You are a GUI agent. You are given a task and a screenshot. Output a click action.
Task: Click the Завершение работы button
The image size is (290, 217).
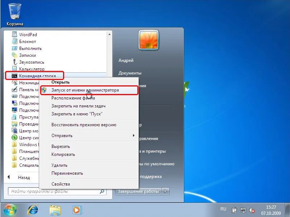[x=138, y=191]
